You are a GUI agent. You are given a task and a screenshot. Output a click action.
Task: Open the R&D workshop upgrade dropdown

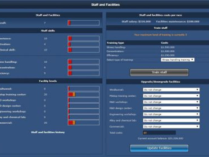point(171,102)
